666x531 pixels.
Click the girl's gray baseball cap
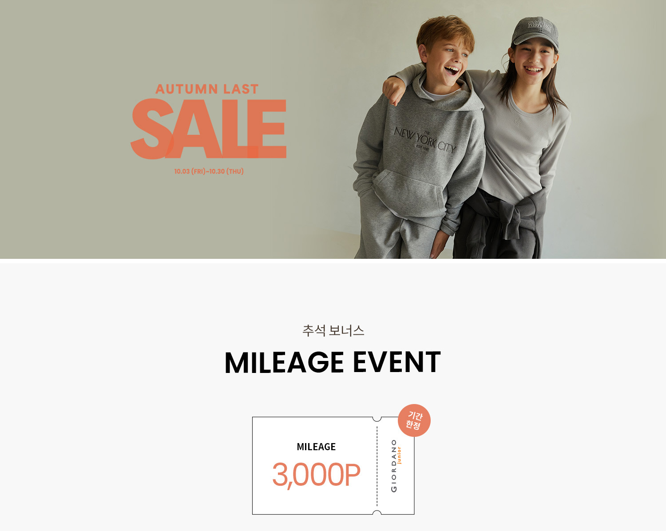[535, 32]
